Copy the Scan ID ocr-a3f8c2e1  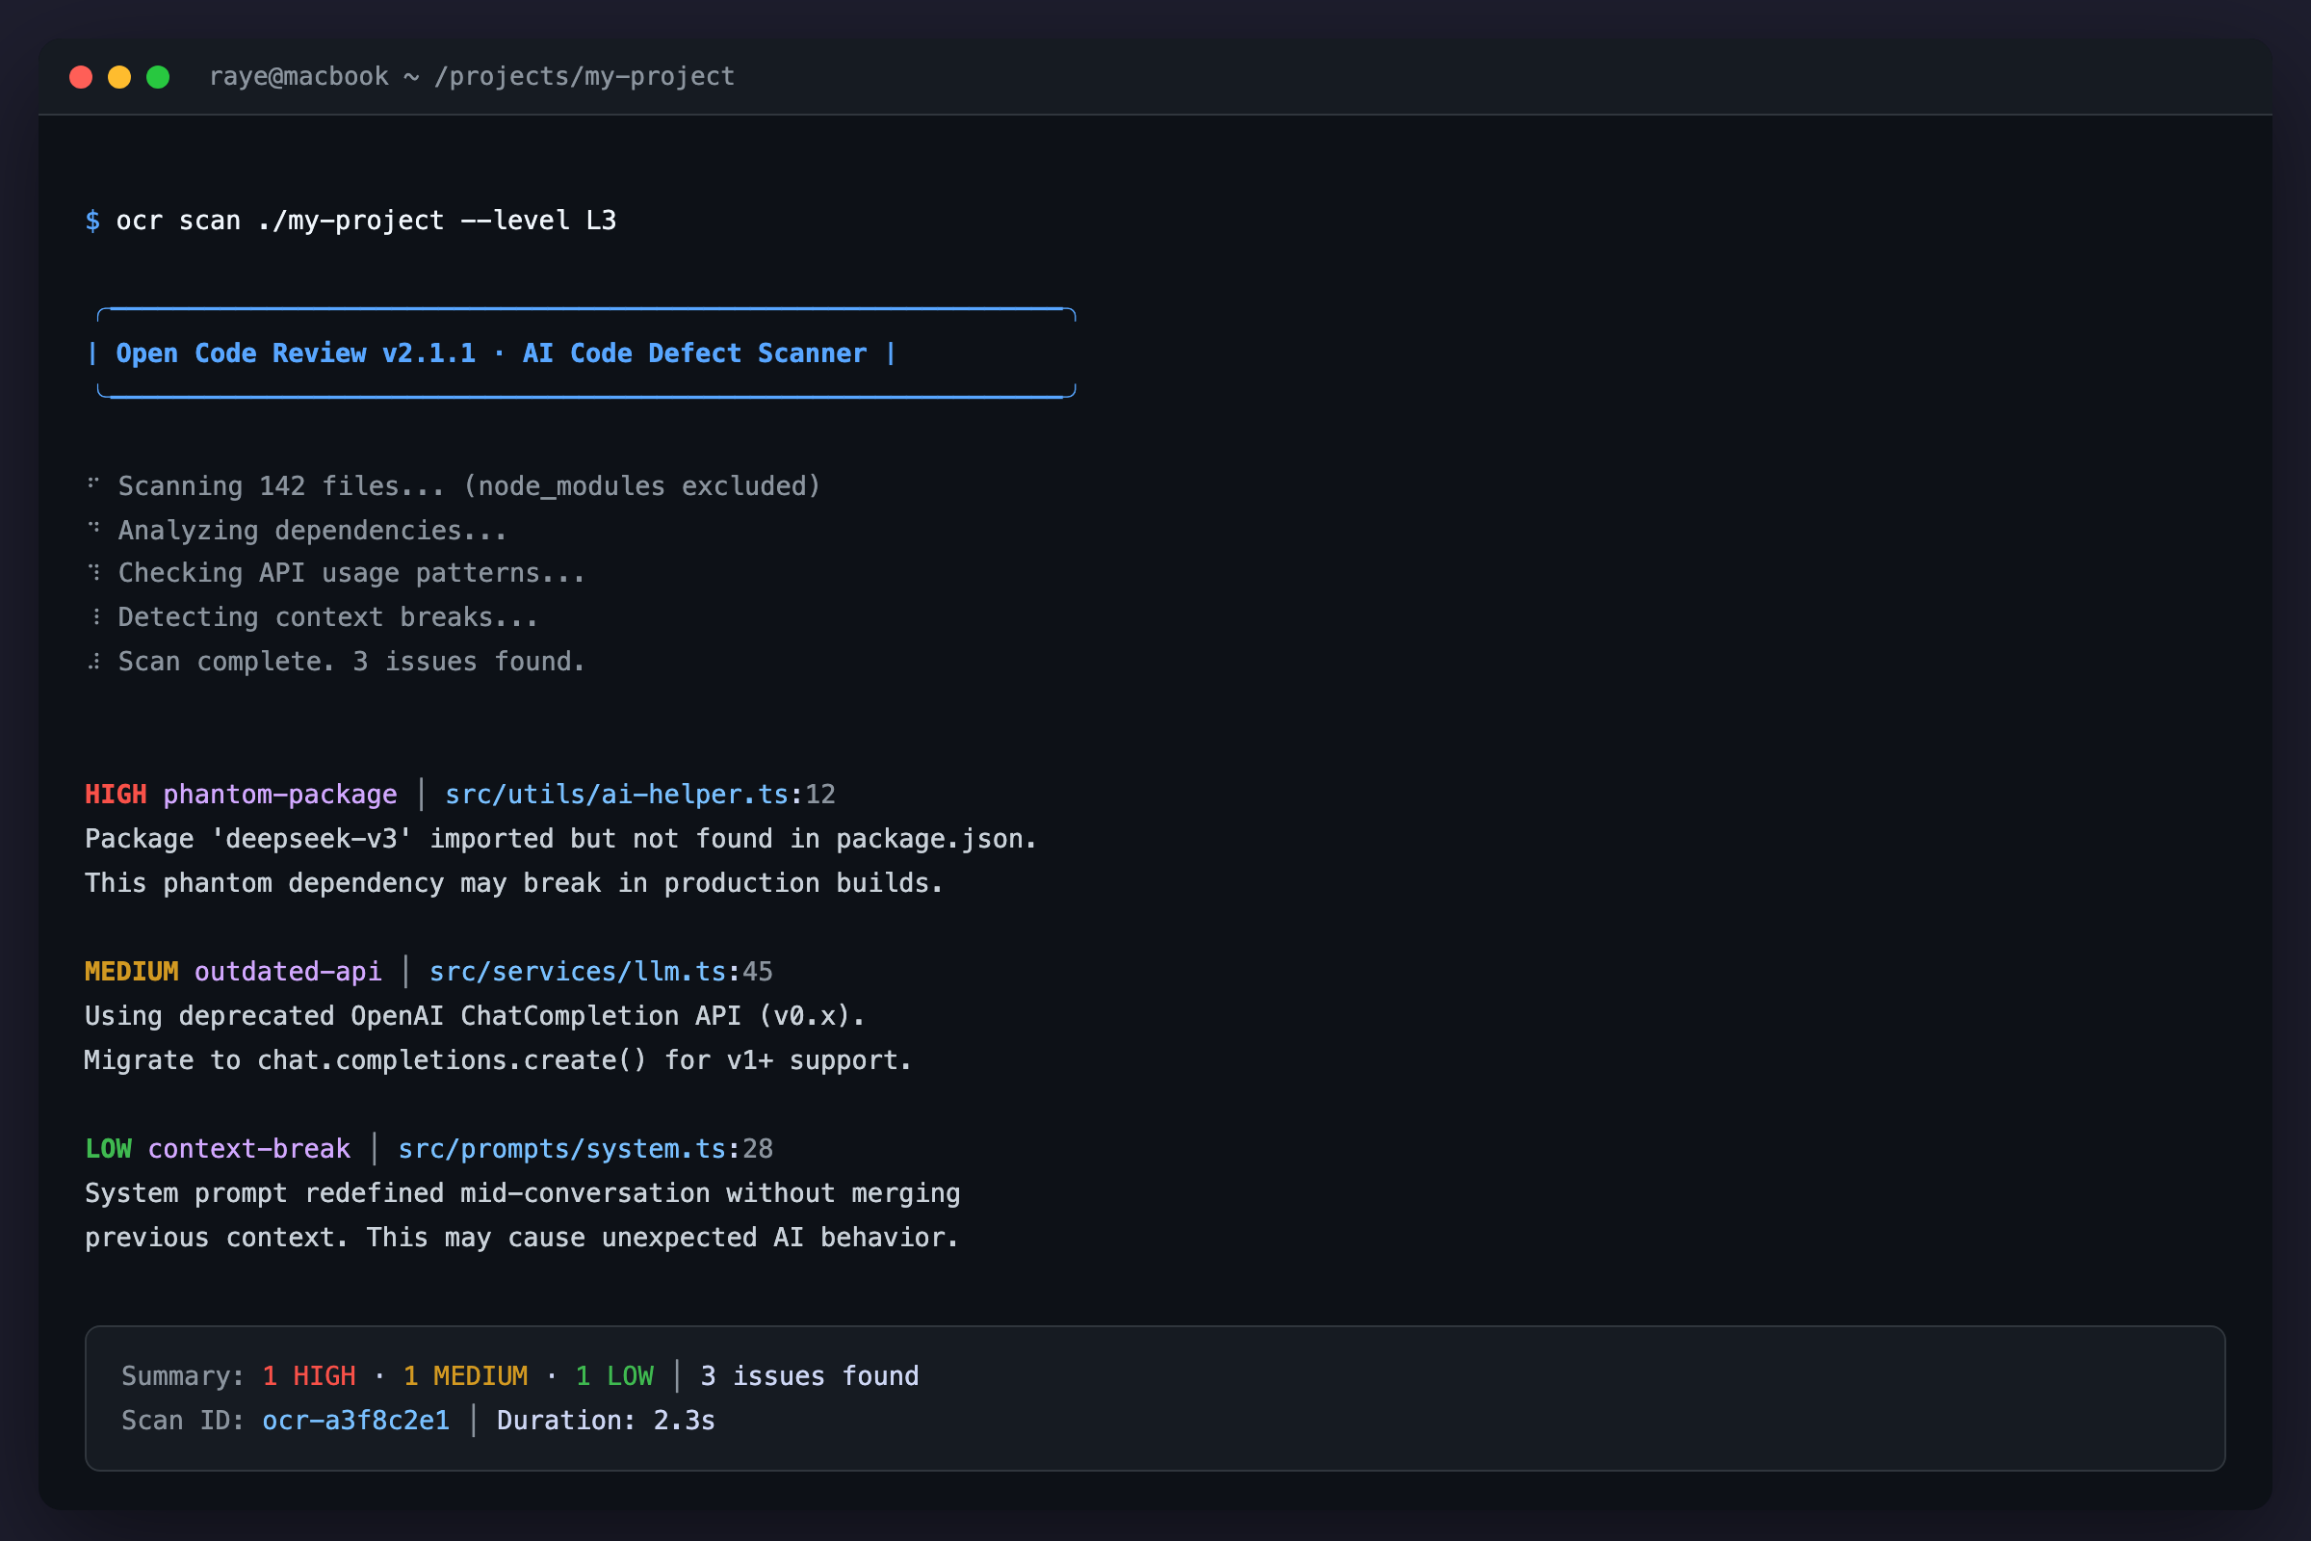click(355, 1420)
